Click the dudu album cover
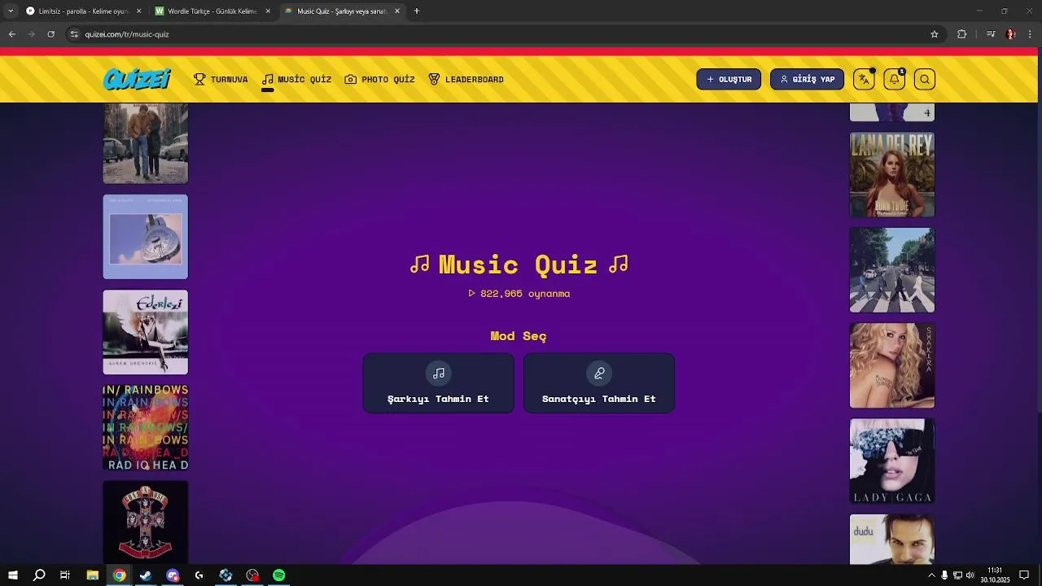The image size is (1042, 586). point(892,539)
